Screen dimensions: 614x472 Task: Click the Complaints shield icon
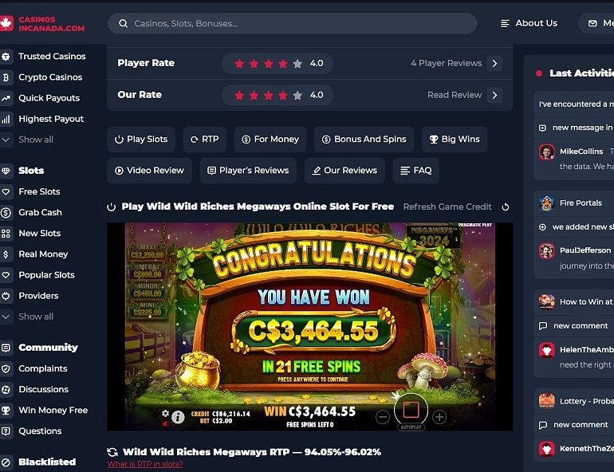coord(6,368)
